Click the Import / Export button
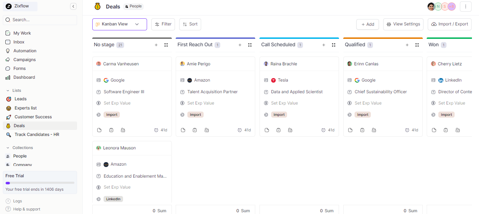 (x=449, y=24)
